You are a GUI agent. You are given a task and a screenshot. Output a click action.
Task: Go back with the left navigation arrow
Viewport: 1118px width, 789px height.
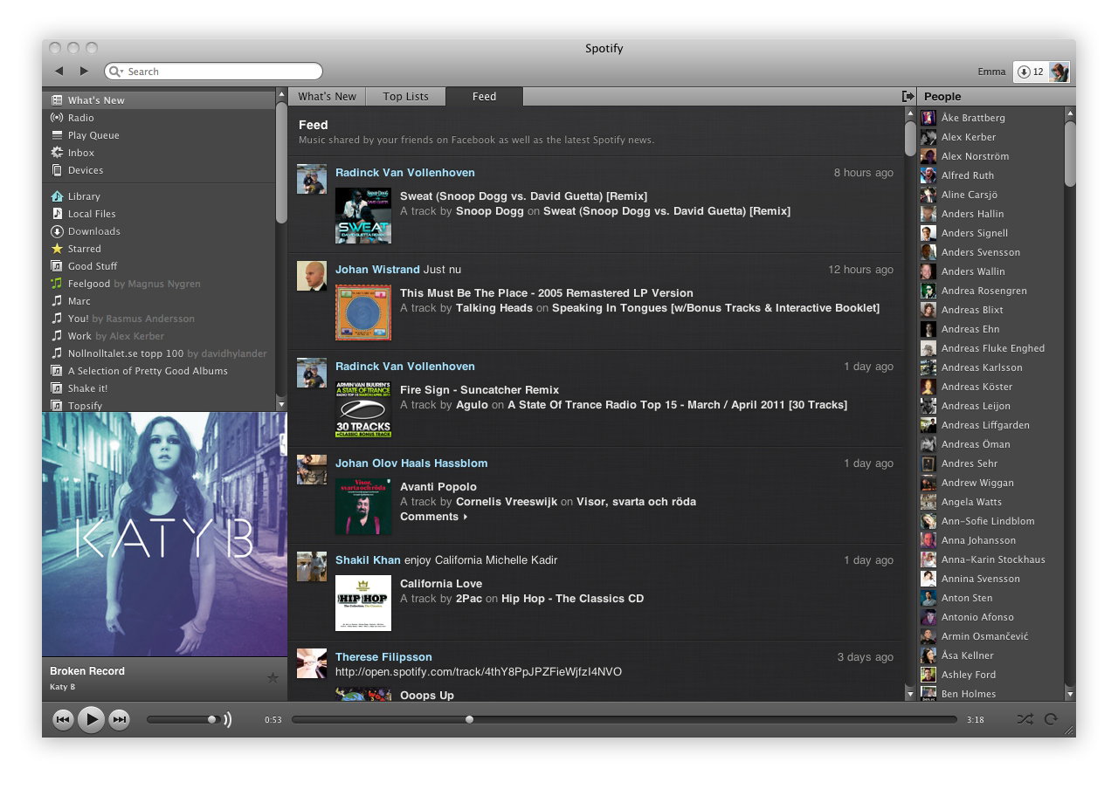[59, 72]
